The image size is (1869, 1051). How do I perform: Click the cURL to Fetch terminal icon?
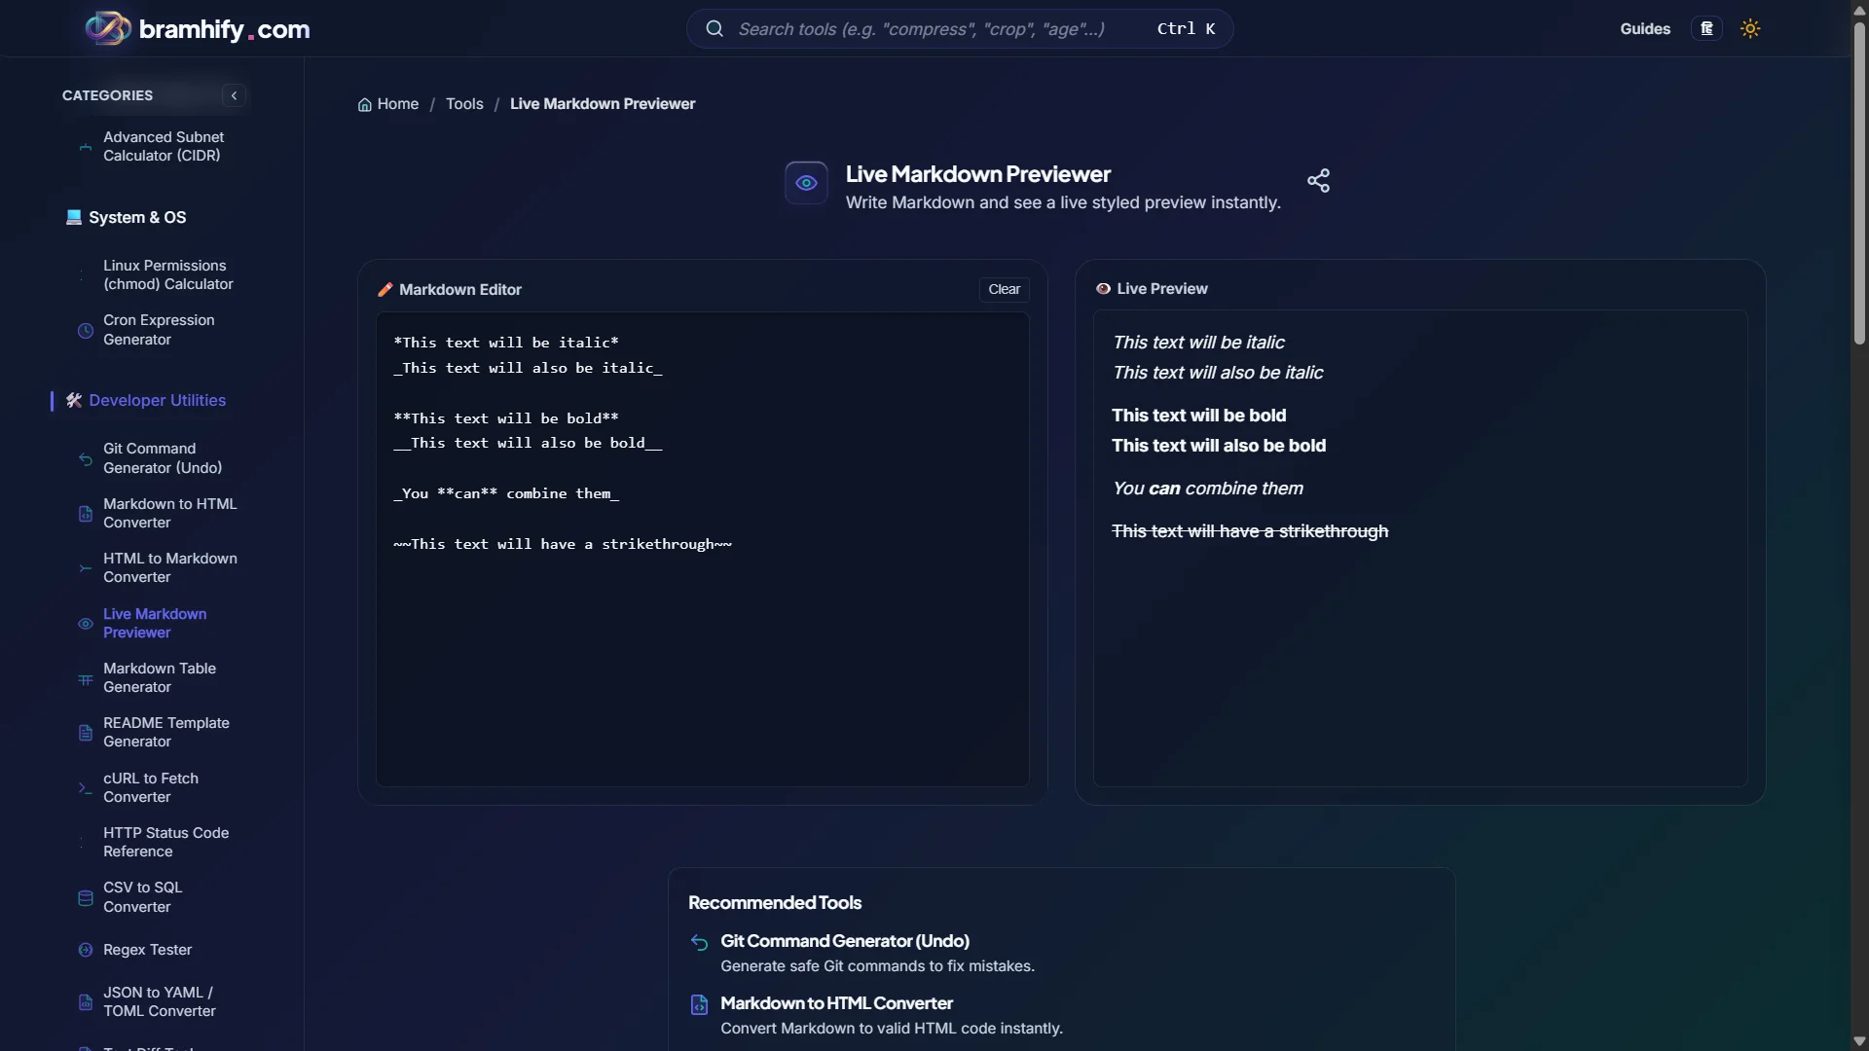pyautogui.click(x=86, y=788)
